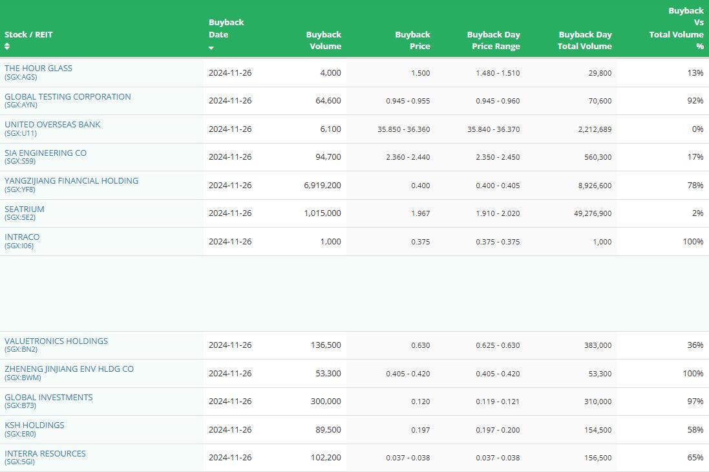Click Buyback Vs Total Volume % header

click(677, 28)
